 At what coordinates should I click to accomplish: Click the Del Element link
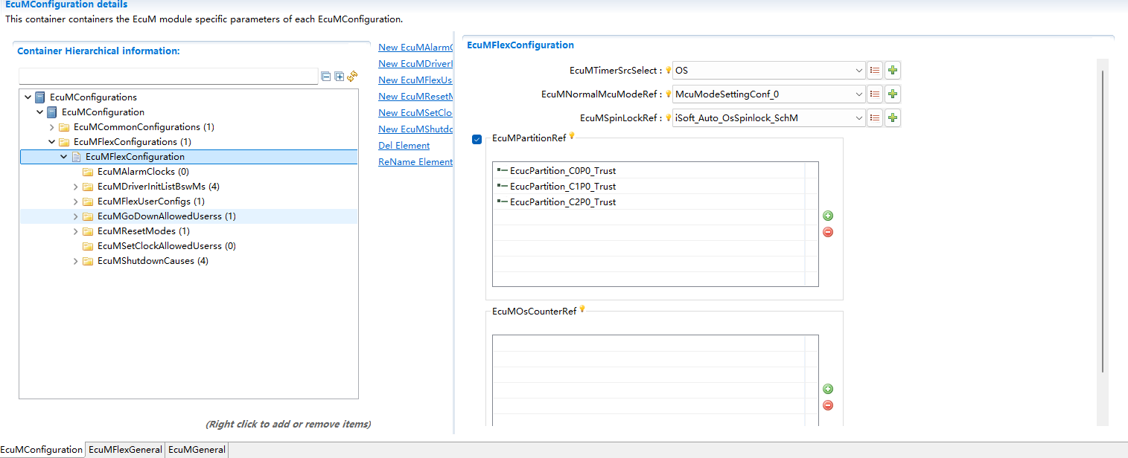[404, 146]
